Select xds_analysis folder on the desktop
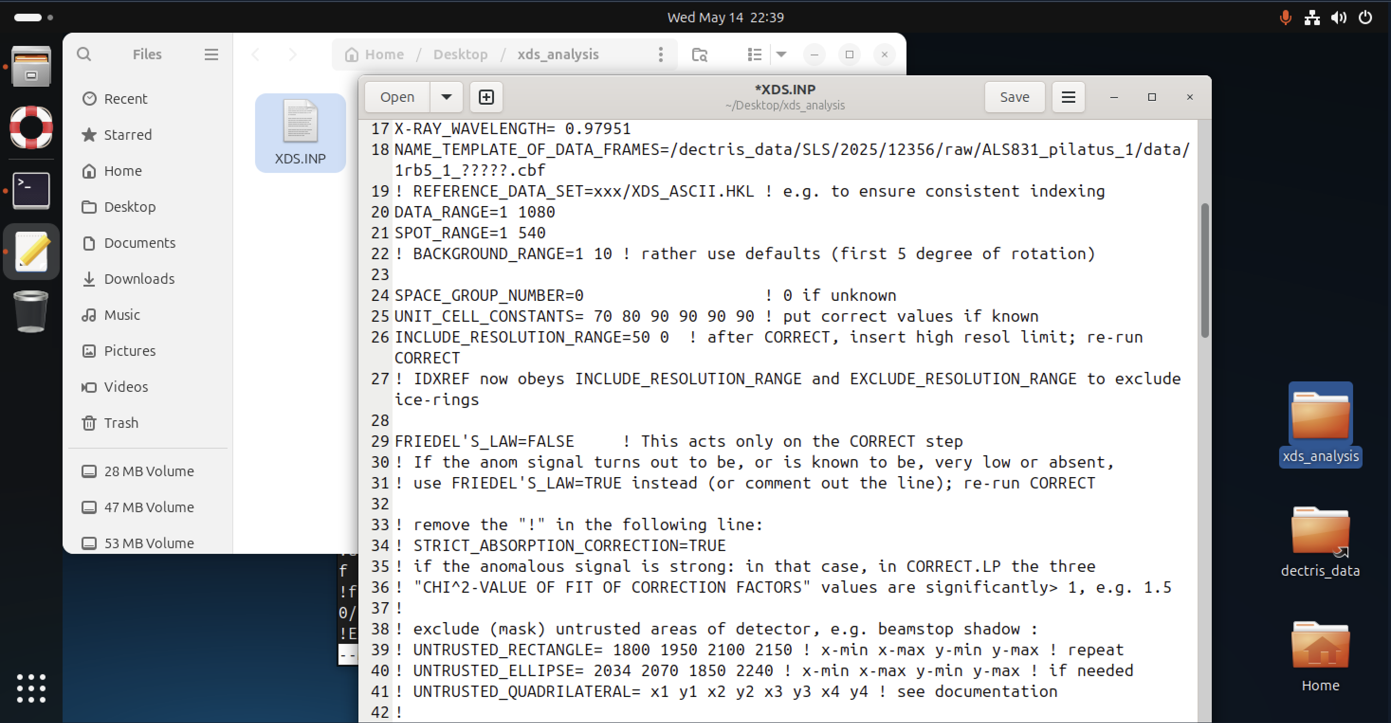1391x723 pixels. [x=1320, y=425]
